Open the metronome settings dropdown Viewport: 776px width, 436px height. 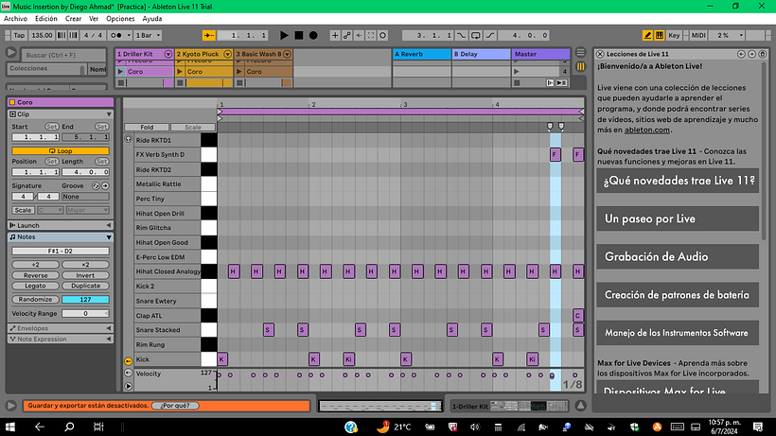129,35
